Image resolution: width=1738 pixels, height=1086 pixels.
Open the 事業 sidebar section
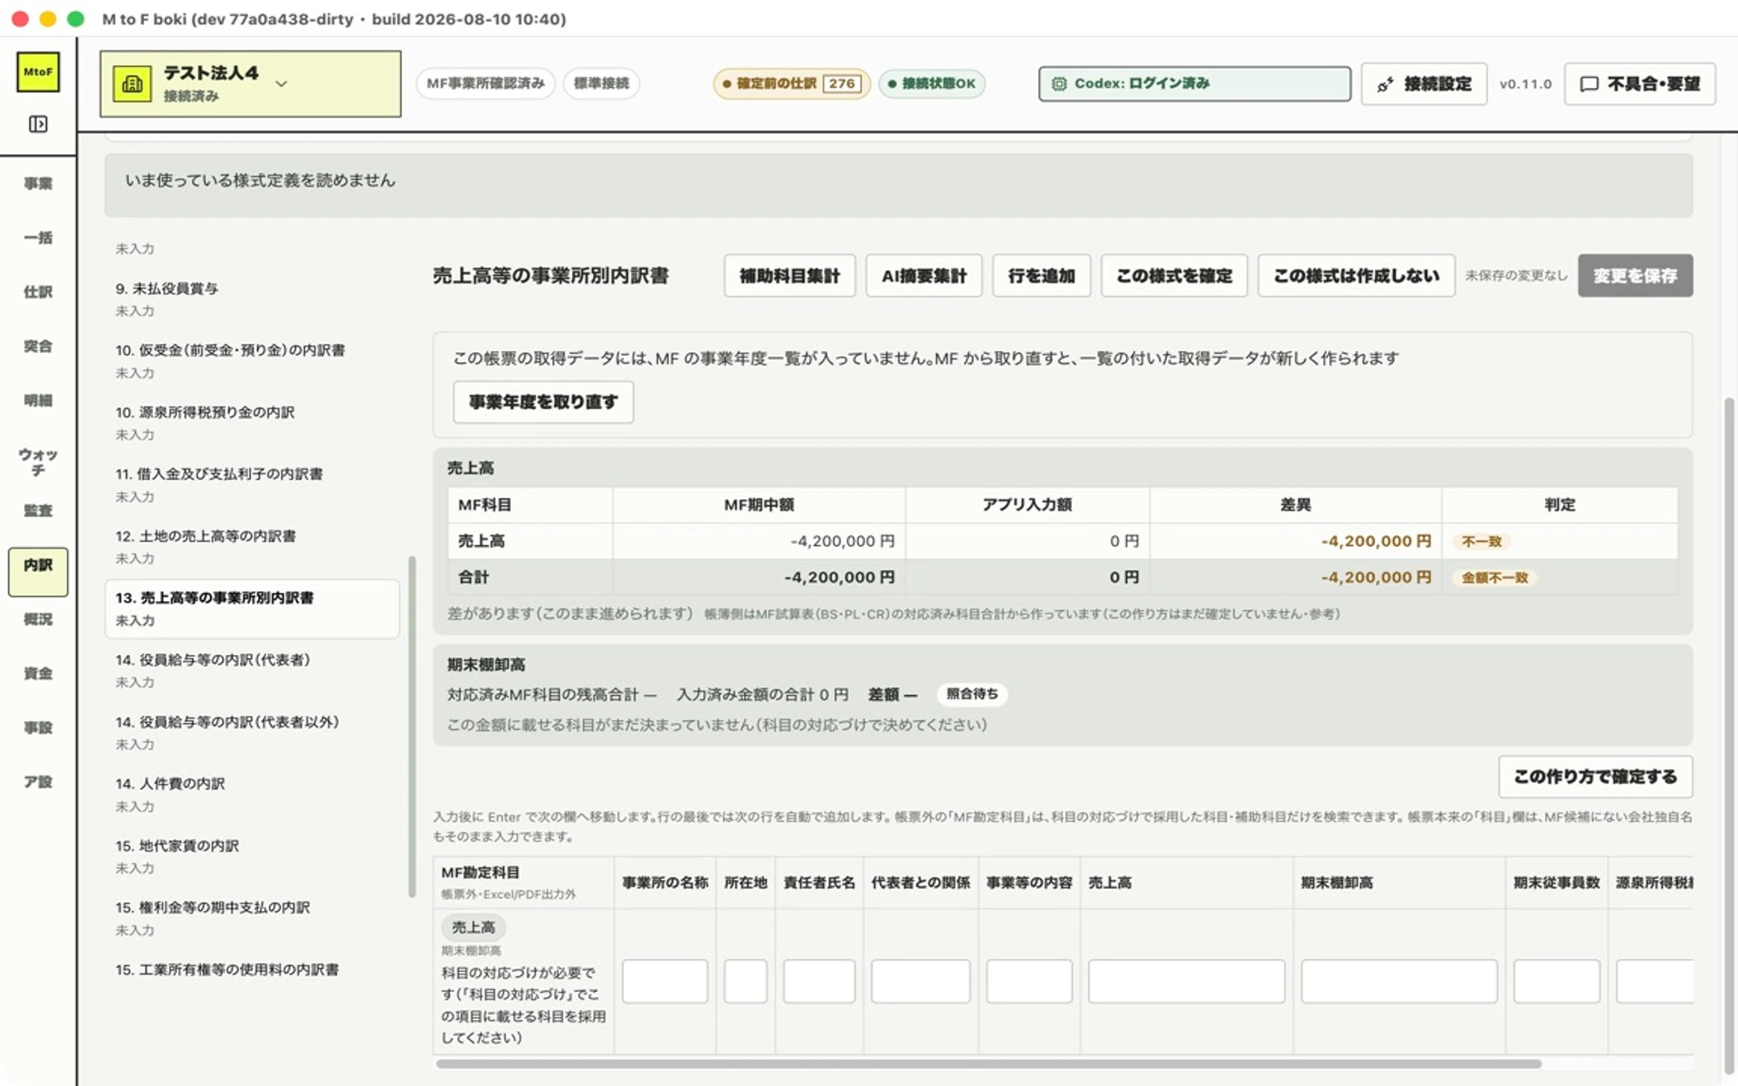pyautogui.click(x=38, y=184)
